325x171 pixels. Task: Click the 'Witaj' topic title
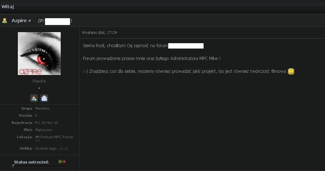pyautogui.click(x=7, y=6)
